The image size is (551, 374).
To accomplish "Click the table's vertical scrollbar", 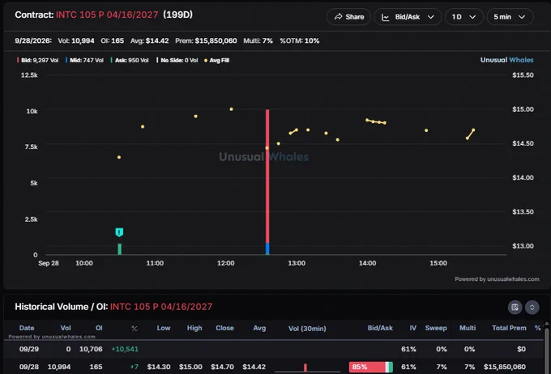I will tap(546, 347).
